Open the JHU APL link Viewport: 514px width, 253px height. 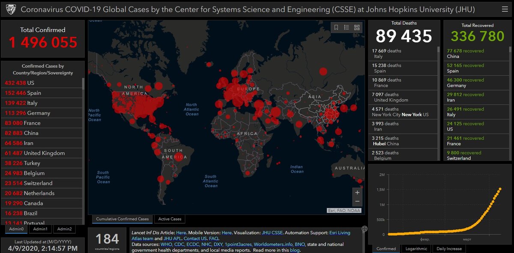(173, 238)
